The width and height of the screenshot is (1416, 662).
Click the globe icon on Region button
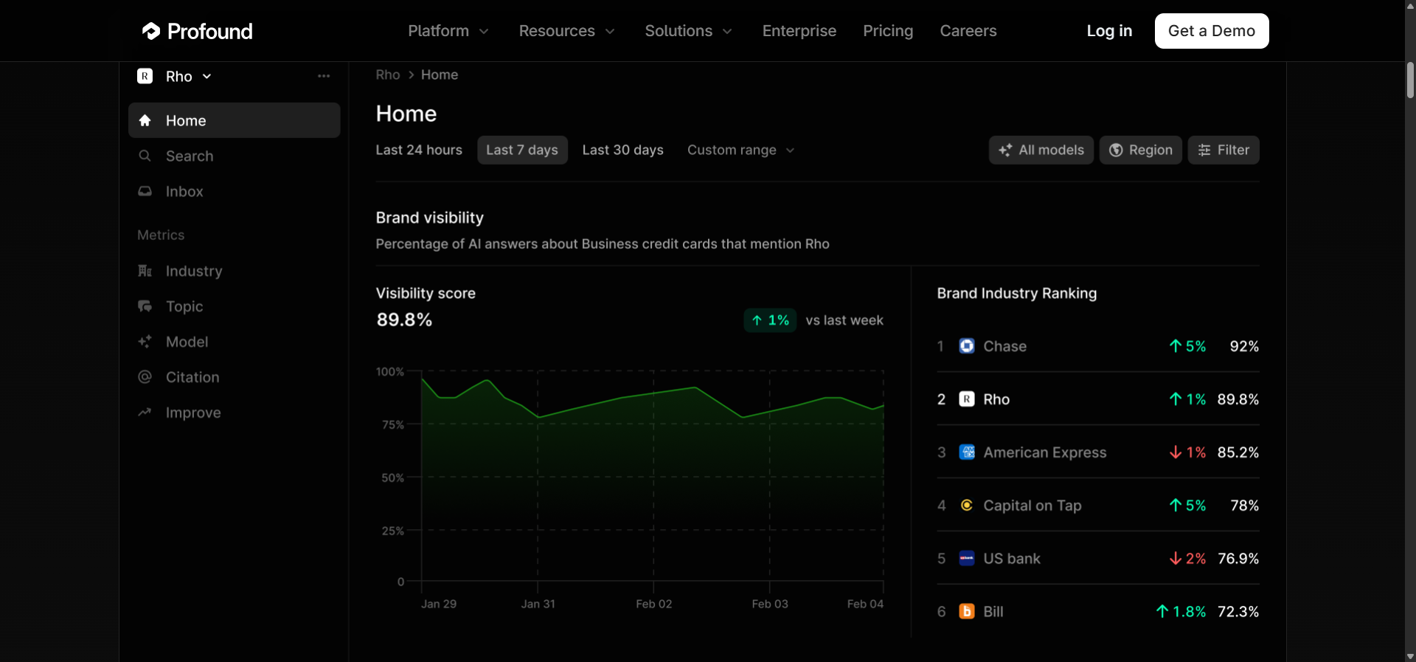(x=1117, y=150)
